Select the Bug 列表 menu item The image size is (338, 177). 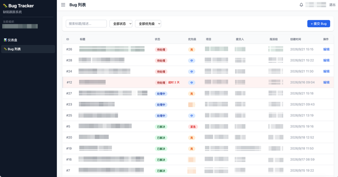pos(28,49)
